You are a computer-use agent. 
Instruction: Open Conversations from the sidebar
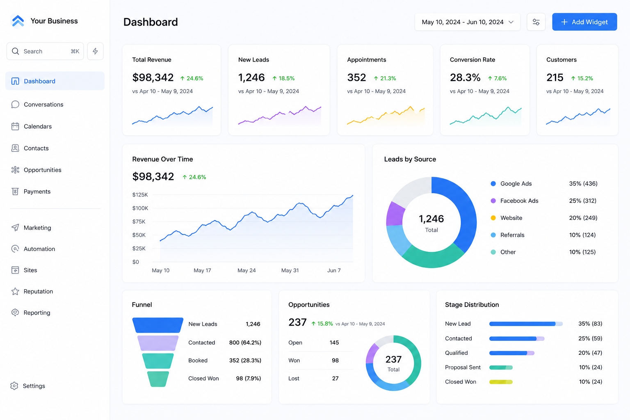click(x=55, y=105)
